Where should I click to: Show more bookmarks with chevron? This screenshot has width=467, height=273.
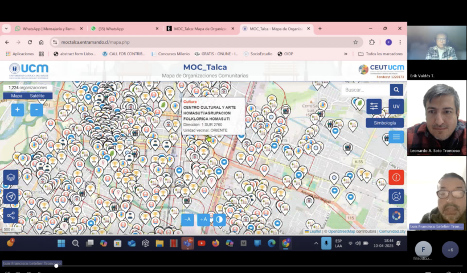coord(346,54)
